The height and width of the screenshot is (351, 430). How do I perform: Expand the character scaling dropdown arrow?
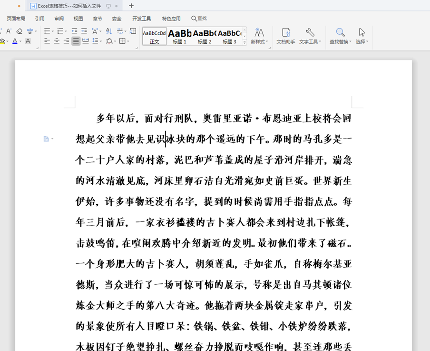(x=100, y=31)
